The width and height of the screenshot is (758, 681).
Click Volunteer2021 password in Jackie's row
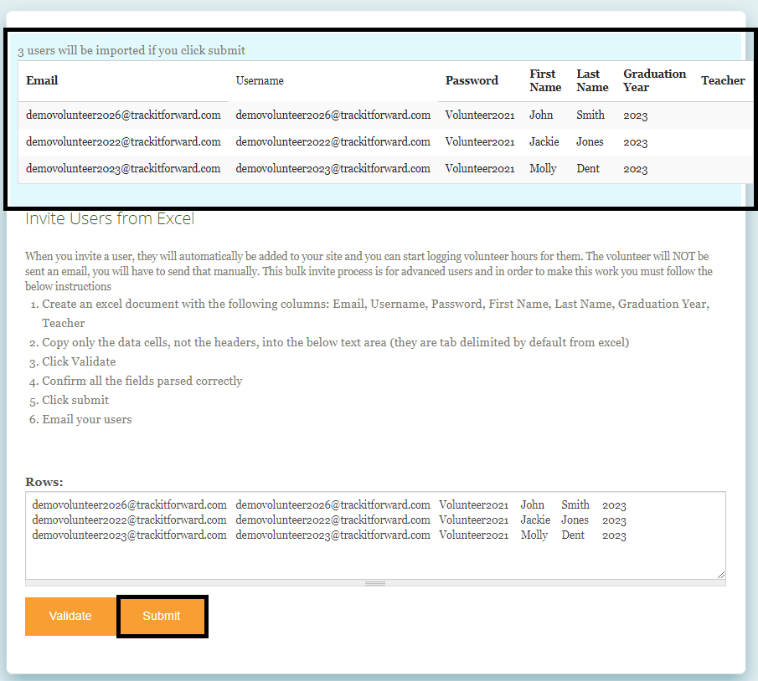(x=480, y=142)
